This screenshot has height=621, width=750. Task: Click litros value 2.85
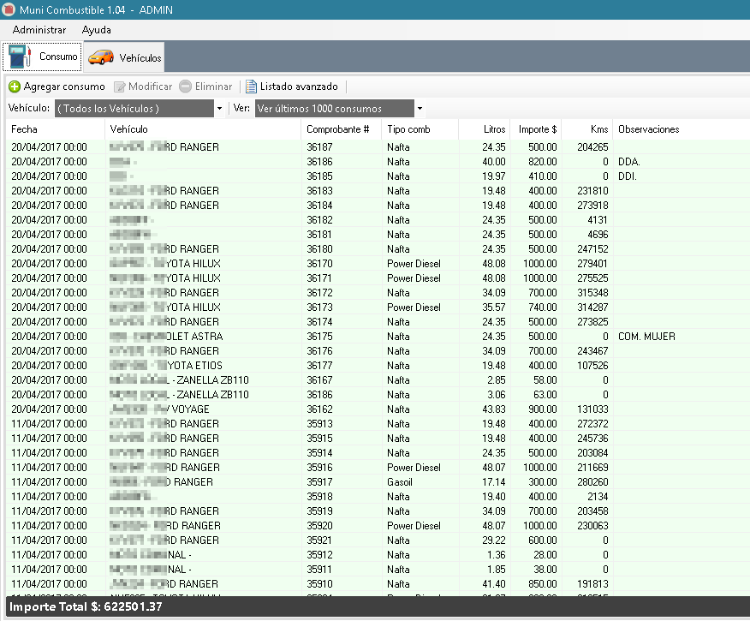pyautogui.click(x=497, y=379)
